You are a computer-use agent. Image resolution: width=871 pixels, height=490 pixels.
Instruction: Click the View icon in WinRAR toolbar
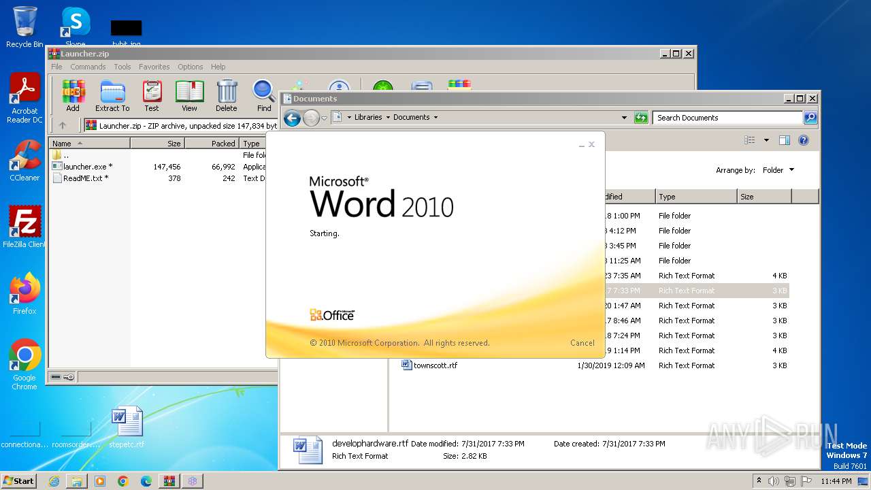pyautogui.click(x=189, y=95)
